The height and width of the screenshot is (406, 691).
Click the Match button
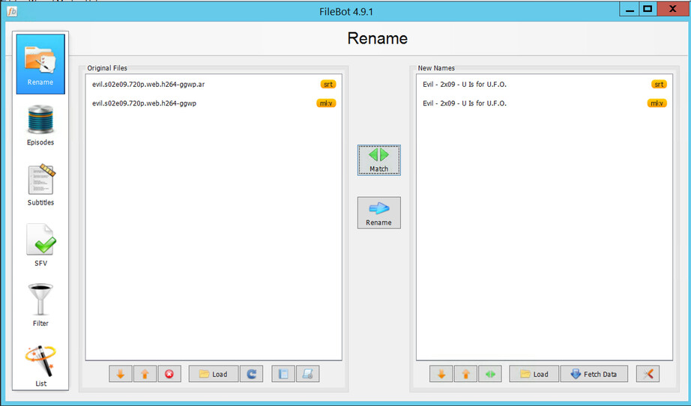[x=379, y=160]
